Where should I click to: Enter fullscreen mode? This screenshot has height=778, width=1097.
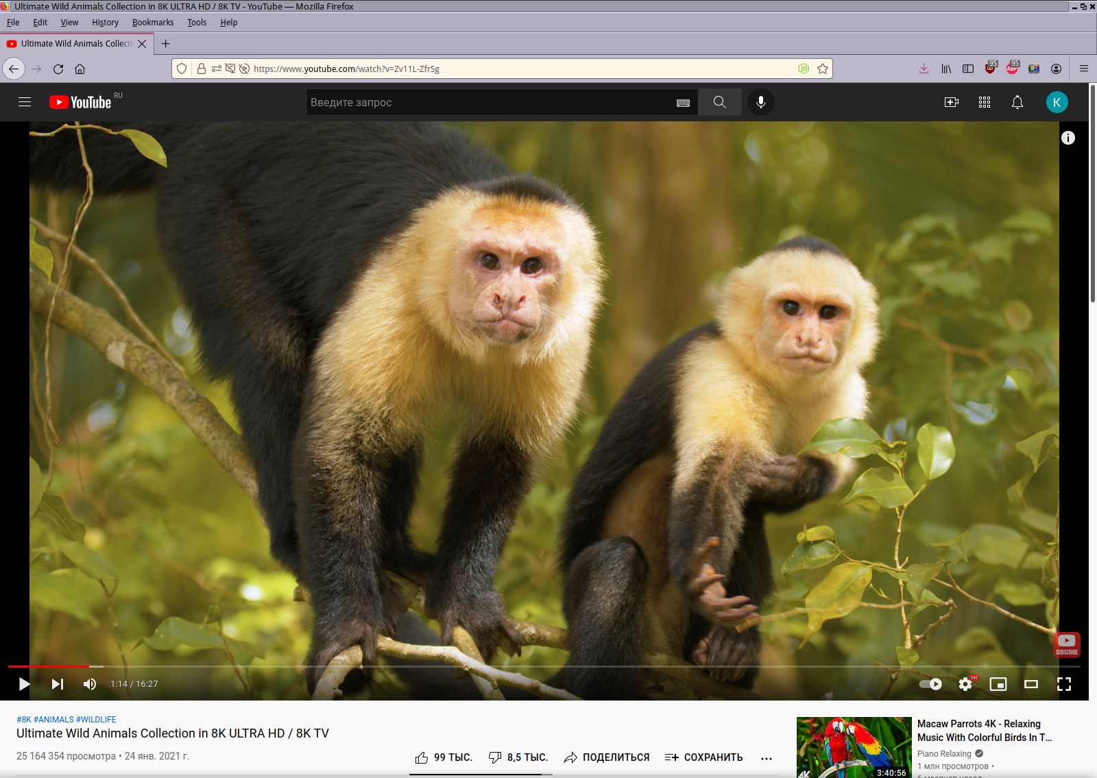[1064, 684]
